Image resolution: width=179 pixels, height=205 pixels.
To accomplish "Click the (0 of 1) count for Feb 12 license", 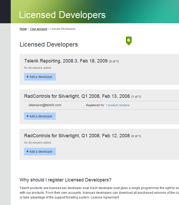I will [136, 136].
